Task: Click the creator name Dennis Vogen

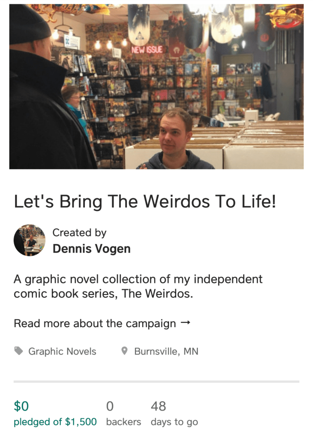Action: (x=92, y=249)
